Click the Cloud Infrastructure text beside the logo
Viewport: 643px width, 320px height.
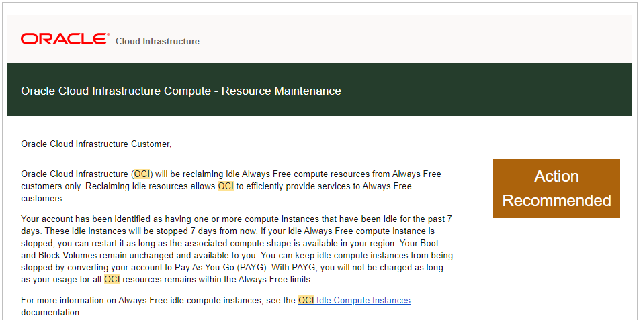click(x=157, y=41)
